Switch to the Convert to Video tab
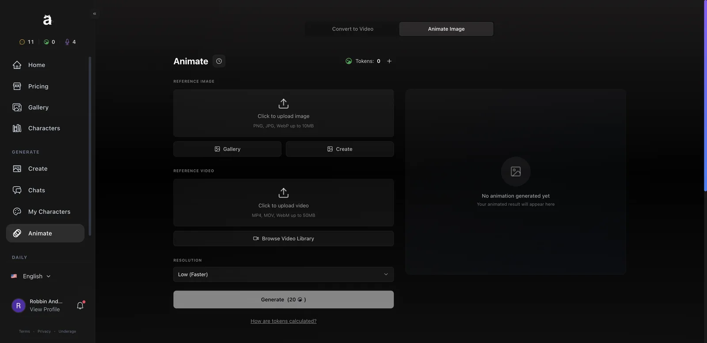 pos(353,29)
